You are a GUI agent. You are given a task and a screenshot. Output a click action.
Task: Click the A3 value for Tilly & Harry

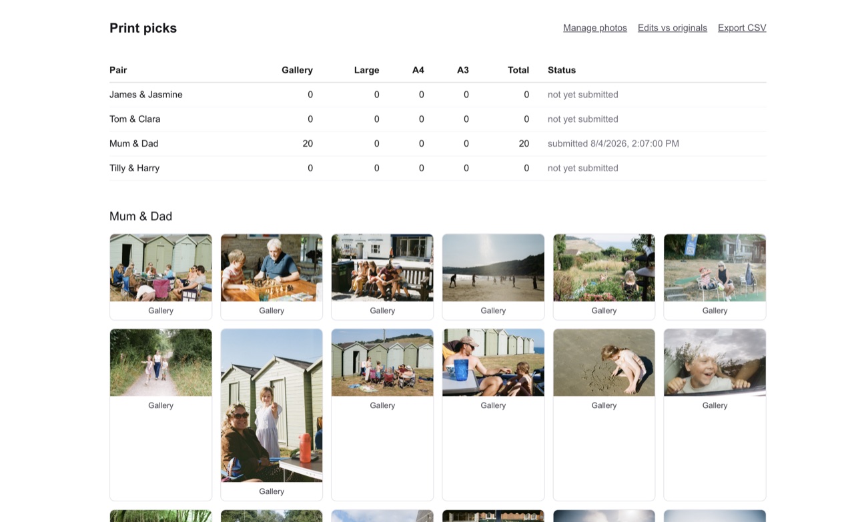(x=466, y=168)
